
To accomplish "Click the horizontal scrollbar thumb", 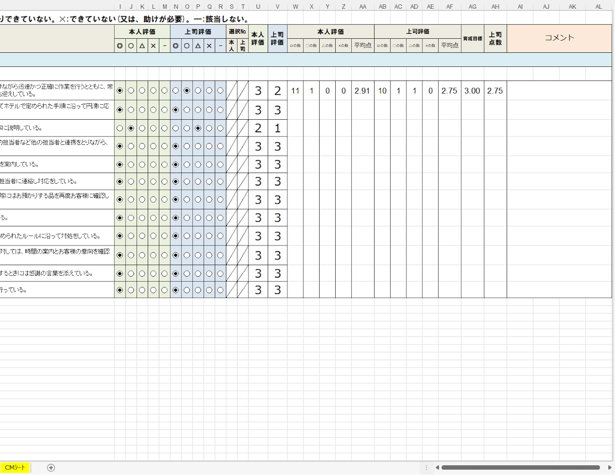I will pyautogui.click(x=520, y=467).
